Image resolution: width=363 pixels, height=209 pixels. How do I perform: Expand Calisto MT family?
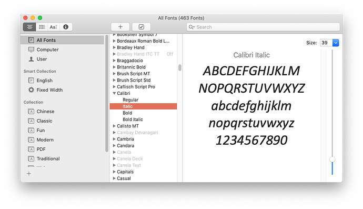(x=114, y=126)
